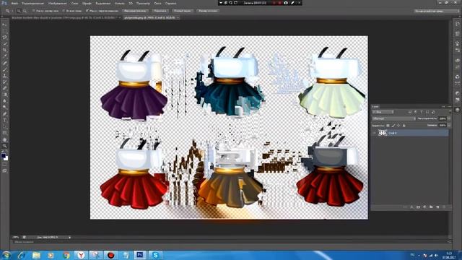This screenshot has height=260, width=462.
Task: Open the blending mode dropdown in Layers panel
Action: [x=393, y=118]
